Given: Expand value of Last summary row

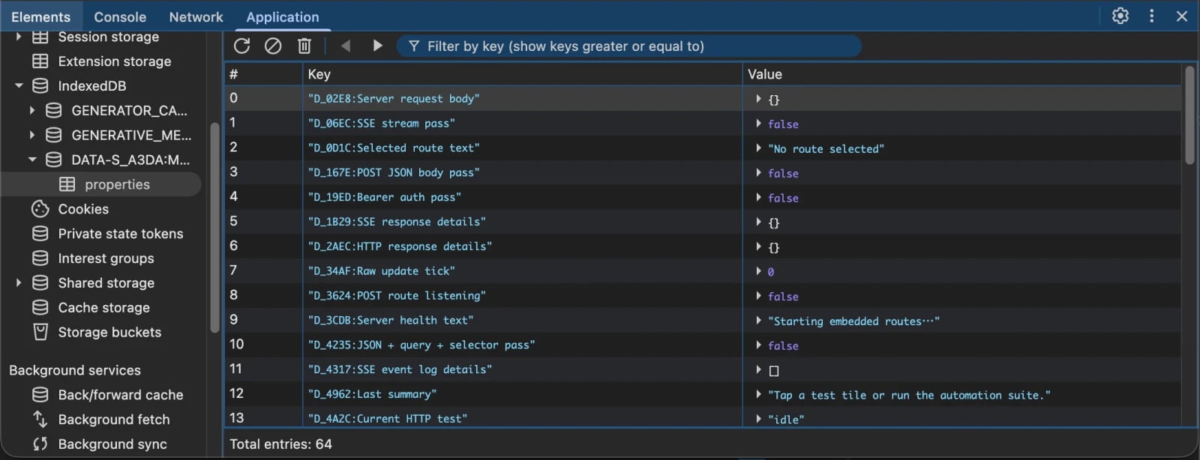Looking at the screenshot, I should point(758,394).
